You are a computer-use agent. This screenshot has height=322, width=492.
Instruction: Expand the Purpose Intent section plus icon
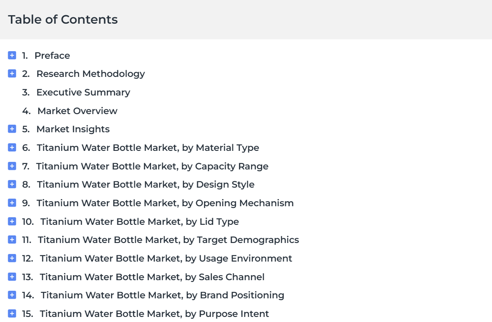pos(12,314)
